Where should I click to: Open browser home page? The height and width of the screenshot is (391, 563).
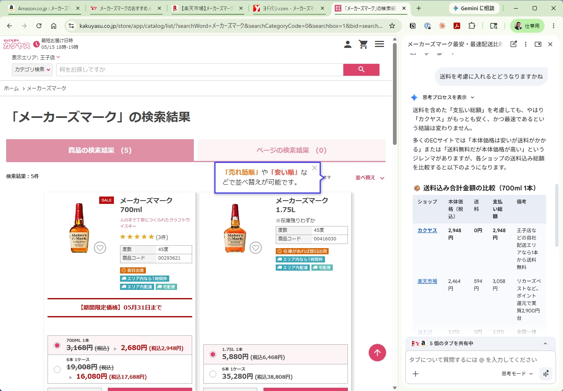(x=54, y=26)
